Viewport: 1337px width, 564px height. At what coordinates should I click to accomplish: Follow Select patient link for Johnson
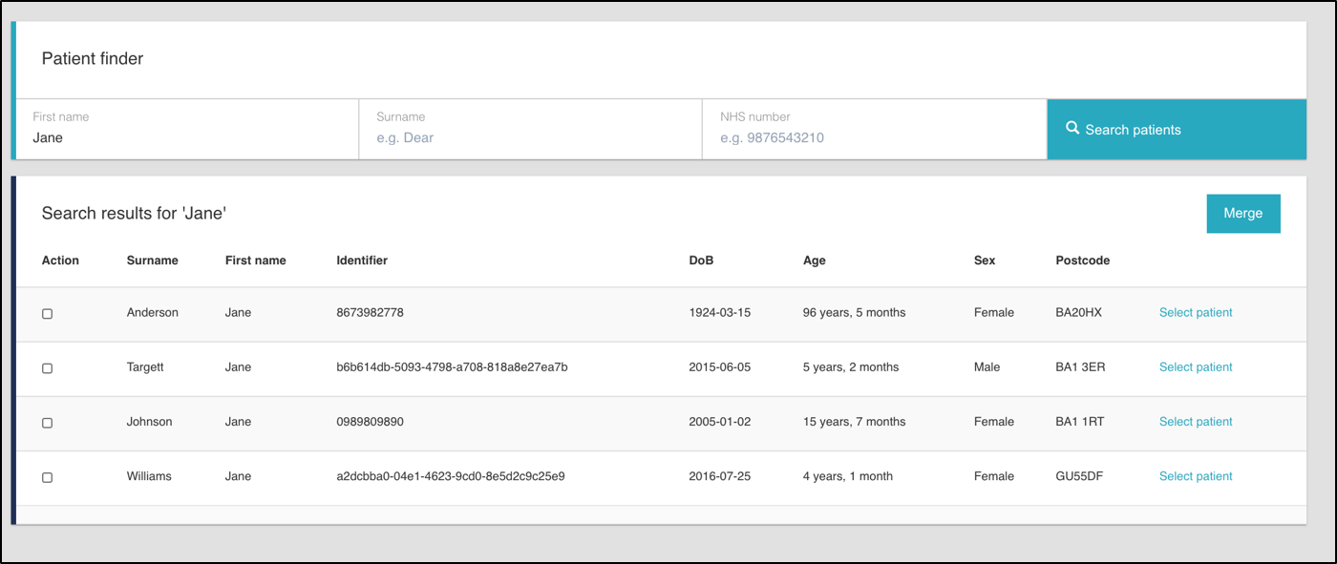click(1196, 422)
